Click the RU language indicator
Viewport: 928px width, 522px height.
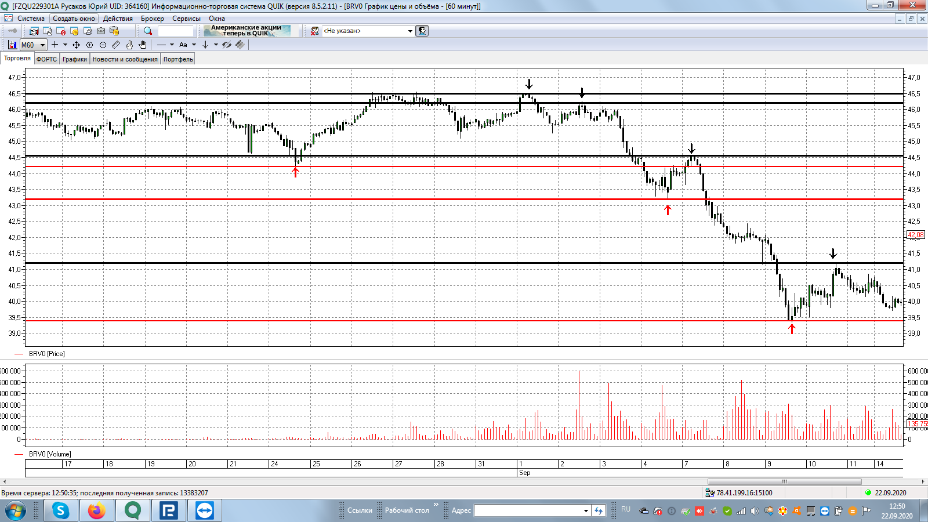click(626, 509)
